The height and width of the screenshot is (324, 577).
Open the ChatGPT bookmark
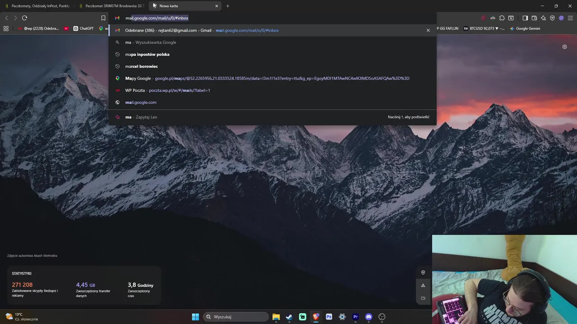(x=84, y=28)
